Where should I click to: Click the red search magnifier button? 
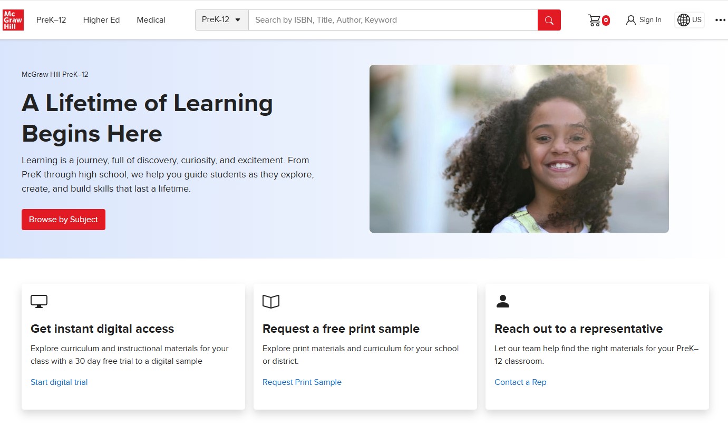[549, 20]
